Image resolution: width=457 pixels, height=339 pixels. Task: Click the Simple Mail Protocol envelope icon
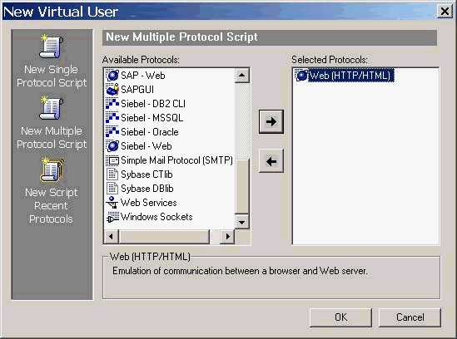(112, 160)
